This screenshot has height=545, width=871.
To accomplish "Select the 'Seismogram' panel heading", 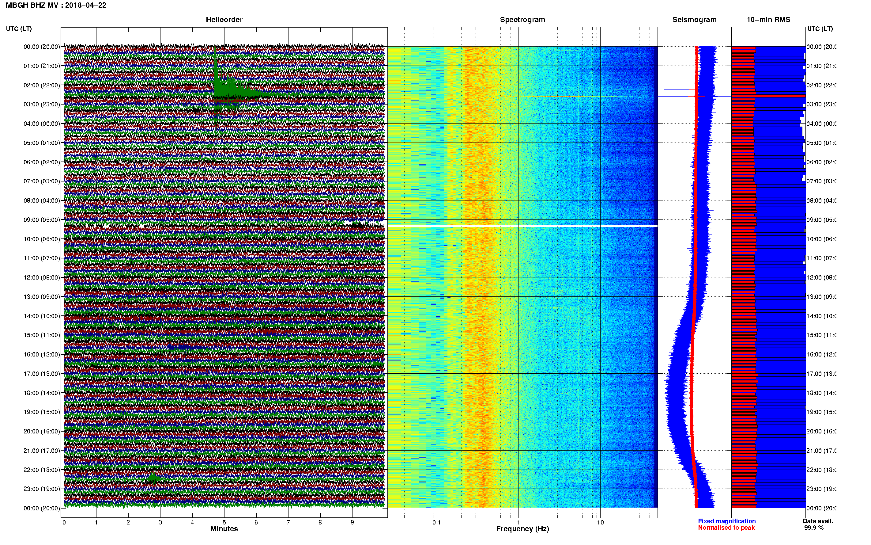I will [694, 20].
